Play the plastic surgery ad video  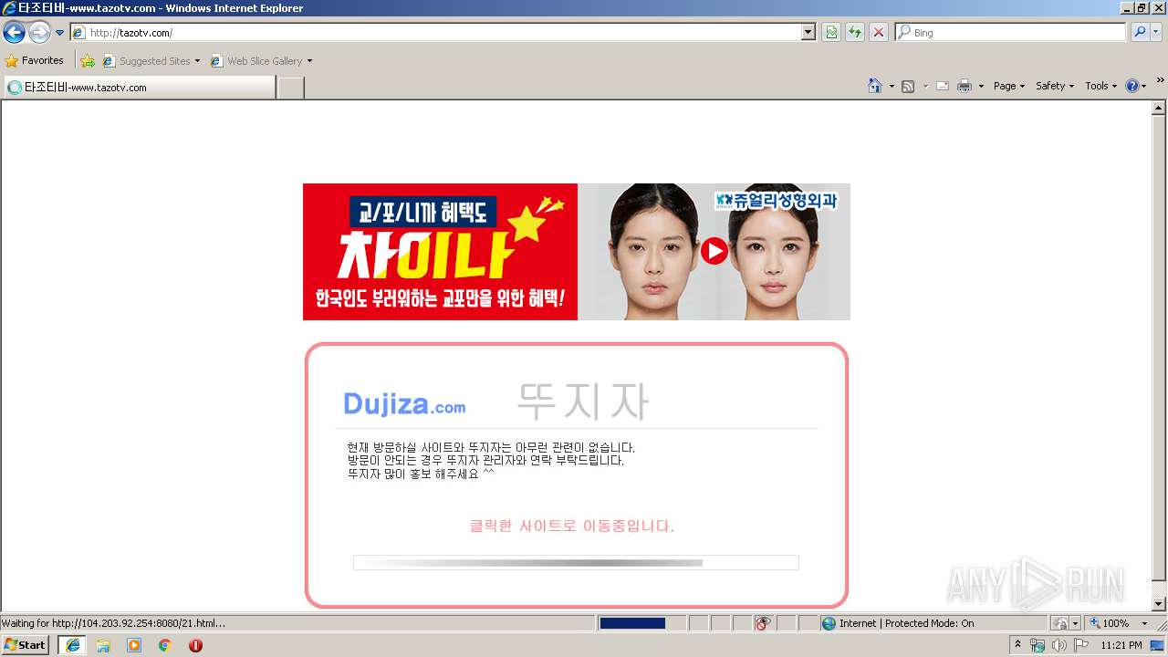point(714,251)
